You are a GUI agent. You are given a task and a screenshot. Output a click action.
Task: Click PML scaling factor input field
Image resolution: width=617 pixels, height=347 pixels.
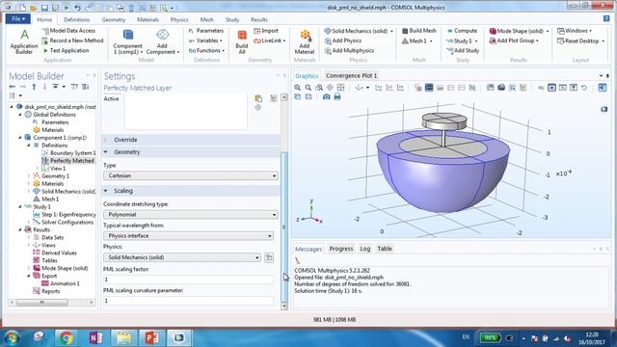point(189,280)
